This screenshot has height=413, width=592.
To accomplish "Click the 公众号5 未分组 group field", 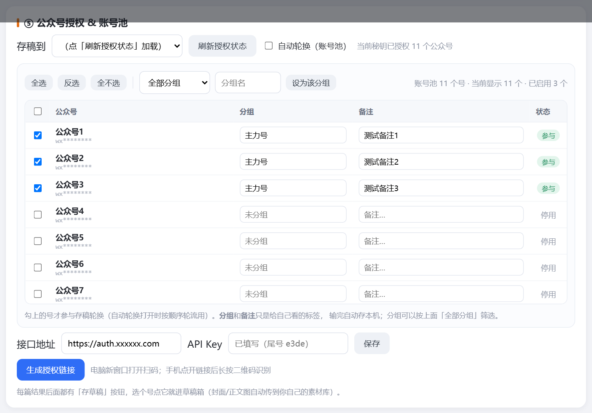I will point(293,241).
